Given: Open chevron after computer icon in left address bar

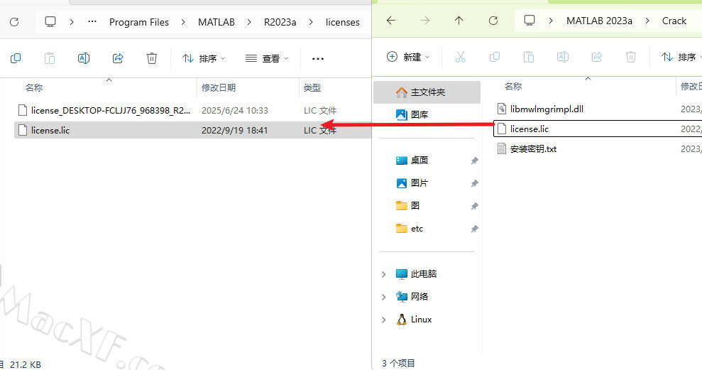Looking at the screenshot, I should pyautogui.click(x=72, y=21).
